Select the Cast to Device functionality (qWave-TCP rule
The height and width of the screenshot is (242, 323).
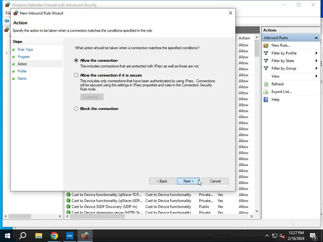107,195
